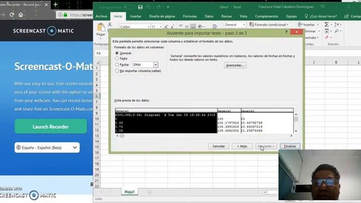Switch to the Complementos tab
The height and width of the screenshot is (203, 361).
click(x=267, y=16)
